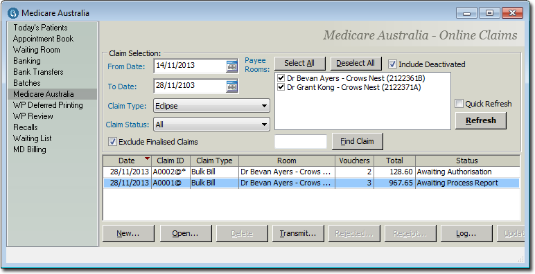
Task: Click the Find Claim button
Action: 357,141
